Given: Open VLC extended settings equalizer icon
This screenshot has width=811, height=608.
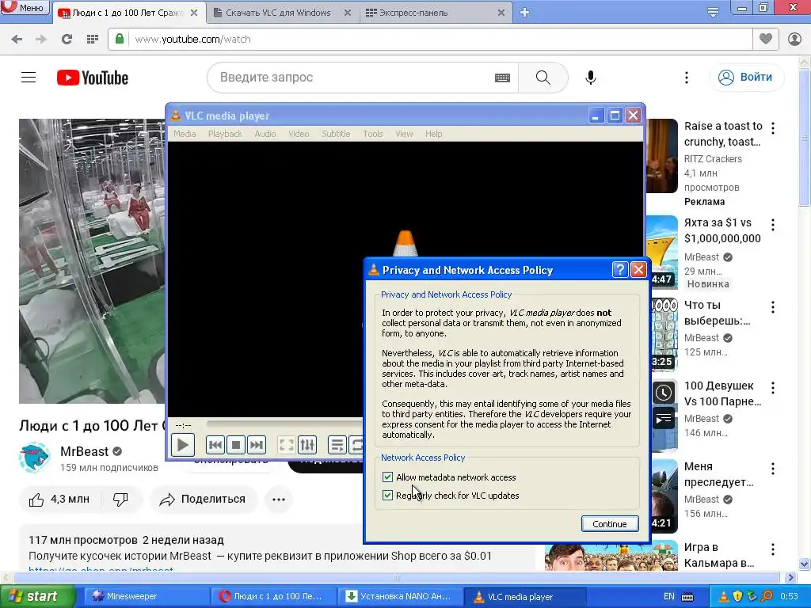Looking at the screenshot, I should coord(307,445).
